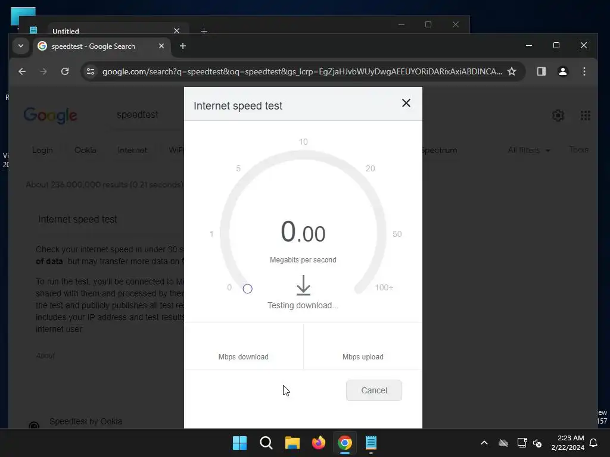Click the Google logo
This screenshot has height=457, width=610.
(x=50, y=115)
